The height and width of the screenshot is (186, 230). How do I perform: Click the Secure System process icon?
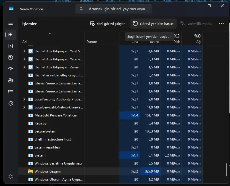point(31,131)
